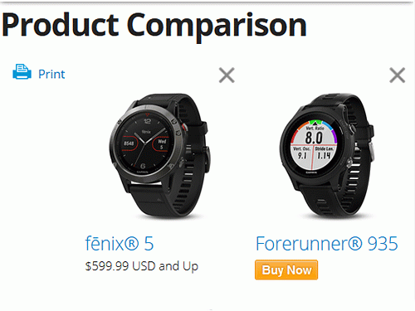
Task: Select the $599.99 USD and Up price
Action: pos(142,266)
